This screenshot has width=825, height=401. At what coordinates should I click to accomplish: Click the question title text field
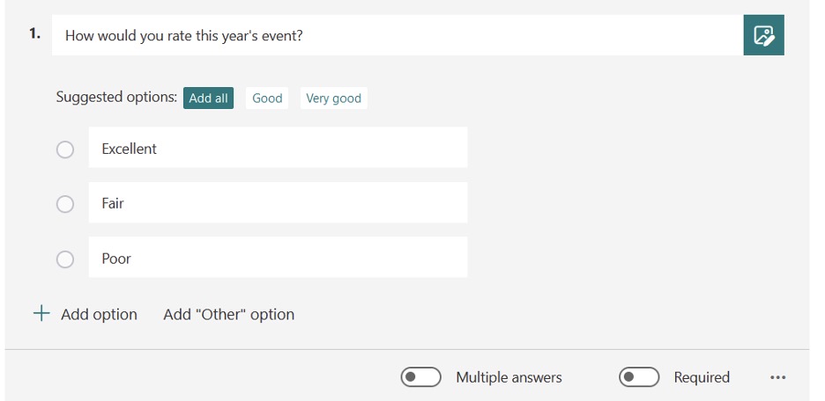[398, 35]
